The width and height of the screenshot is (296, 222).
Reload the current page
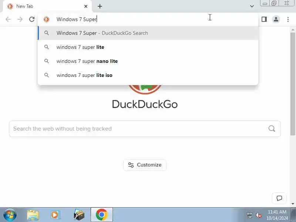coord(32,19)
